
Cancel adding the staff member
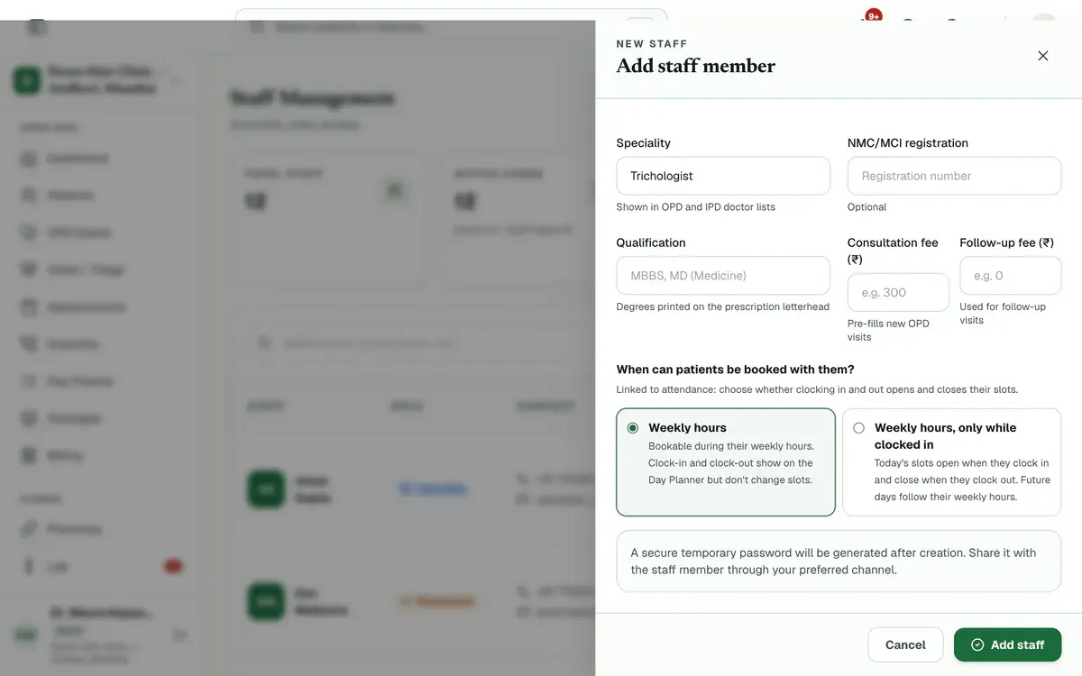tap(905, 645)
